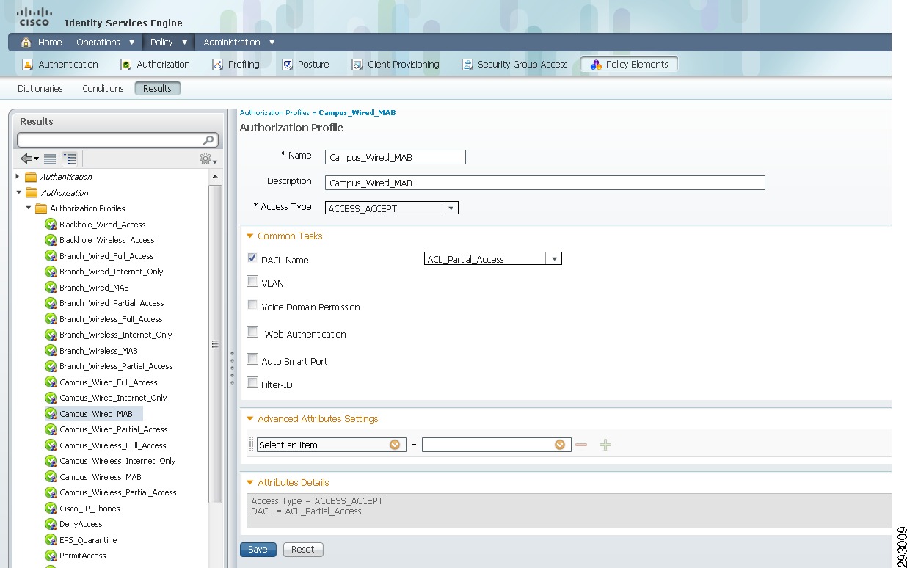
Task: Click the DenyAccess profile icon
Action: point(51,524)
